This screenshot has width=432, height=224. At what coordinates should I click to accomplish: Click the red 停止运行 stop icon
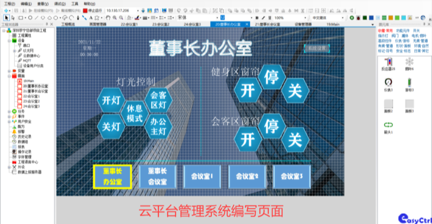click(x=85, y=10)
